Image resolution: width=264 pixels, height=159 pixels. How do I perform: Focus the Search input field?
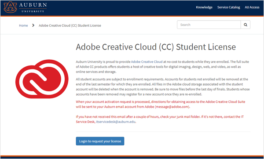[x=209, y=25]
